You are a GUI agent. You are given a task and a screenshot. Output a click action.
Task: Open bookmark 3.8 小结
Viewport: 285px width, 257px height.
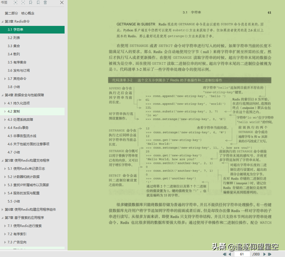coord(14,87)
